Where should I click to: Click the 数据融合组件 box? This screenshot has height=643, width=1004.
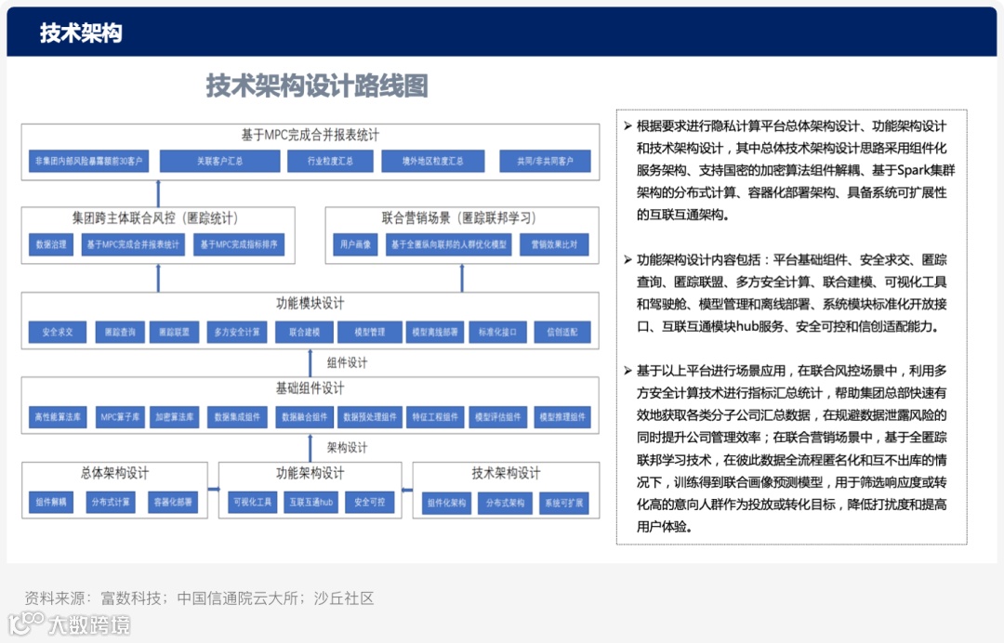coord(304,416)
